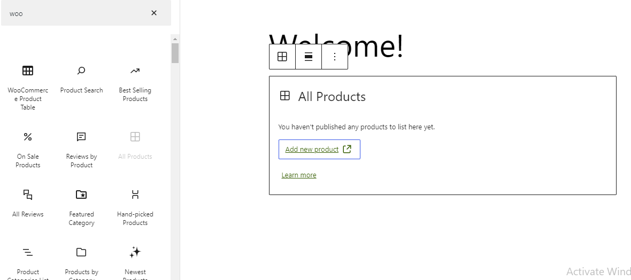Insert the Newest Products block
Viewport: 631px width, 280px height.
[135, 262]
